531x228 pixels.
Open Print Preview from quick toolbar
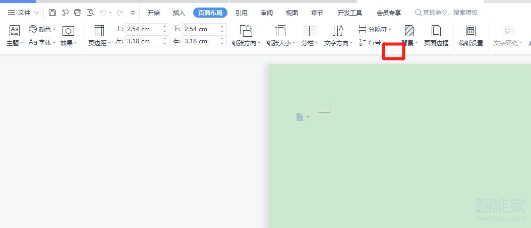tap(90, 13)
